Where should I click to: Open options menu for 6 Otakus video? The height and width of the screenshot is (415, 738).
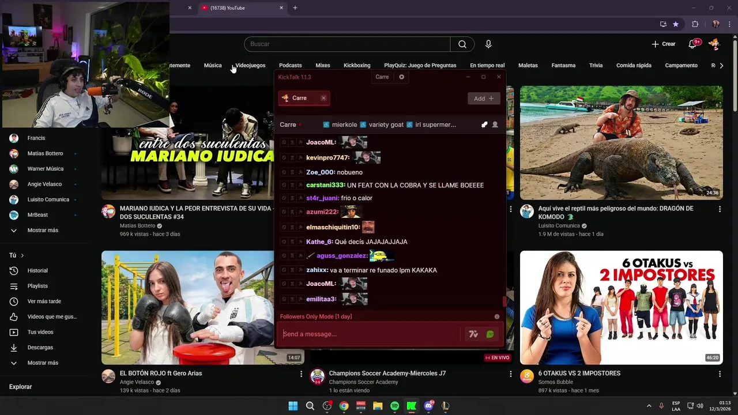click(720, 374)
